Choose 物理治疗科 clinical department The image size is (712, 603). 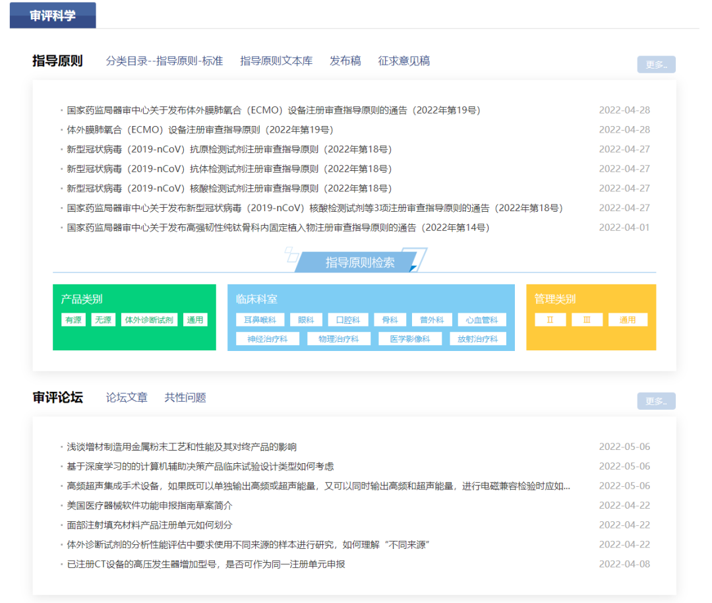[339, 339]
